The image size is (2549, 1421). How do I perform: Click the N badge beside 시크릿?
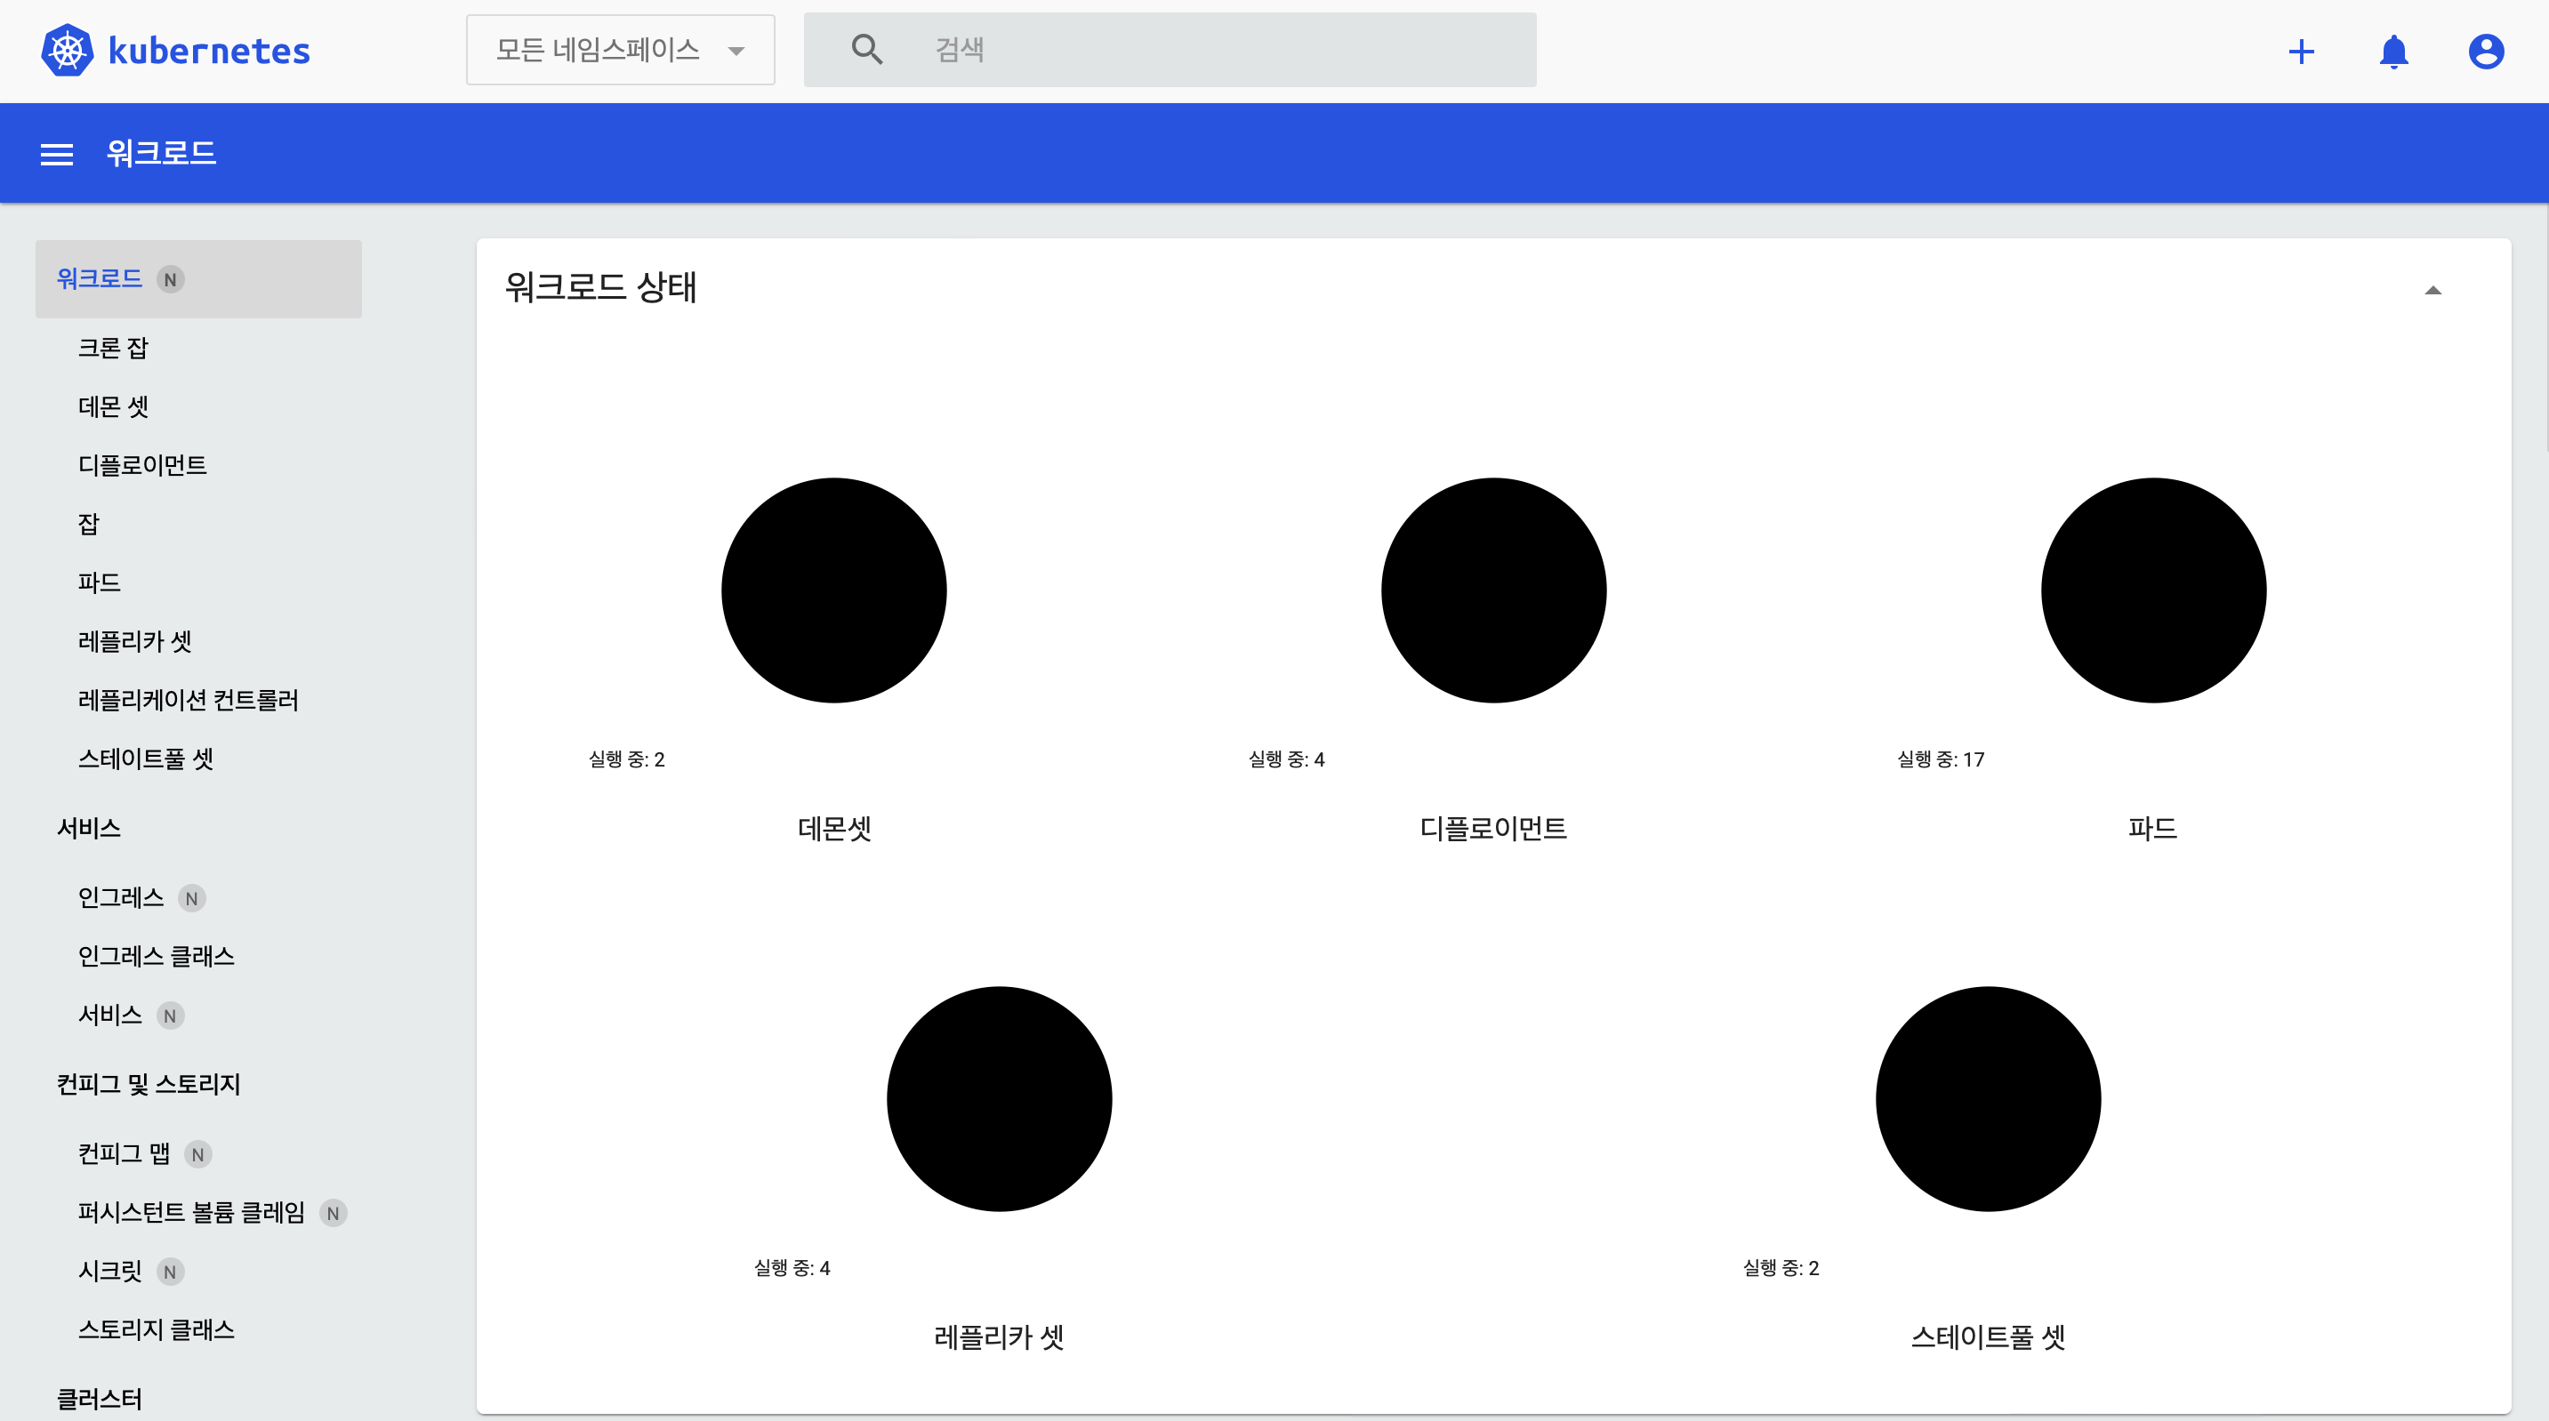(170, 1272)
